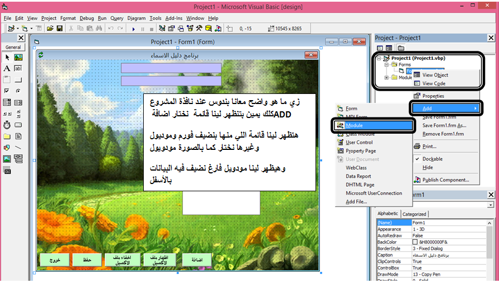
Task: Open the File menu
Action: click(x=7, y=18)
